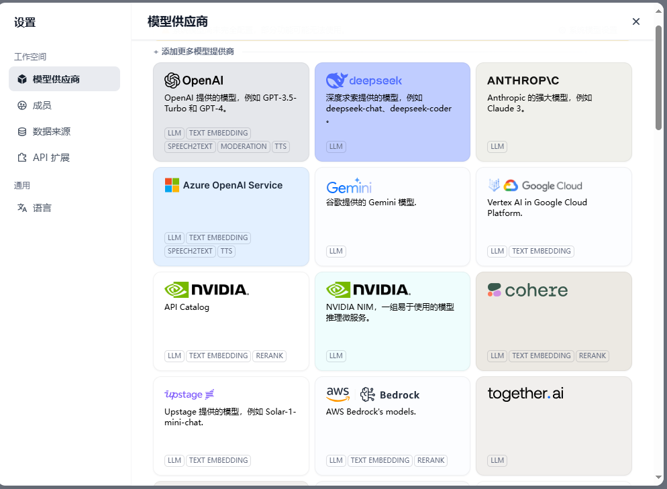The height and width of the screenshot is (489, 667).
Task: Open 模型供应商 in sidebar
Action: click(64, 79)
